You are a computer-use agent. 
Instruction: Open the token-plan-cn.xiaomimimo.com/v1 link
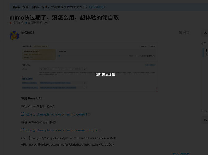pos(56,114)
